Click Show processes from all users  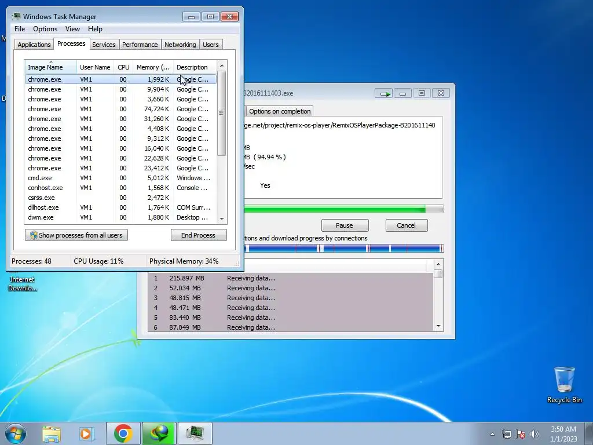tap(76, 235)
